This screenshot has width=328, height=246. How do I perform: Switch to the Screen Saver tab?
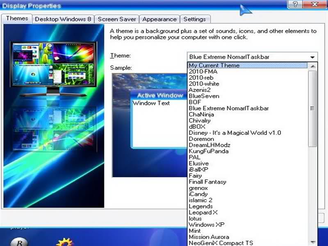point(117,19)
